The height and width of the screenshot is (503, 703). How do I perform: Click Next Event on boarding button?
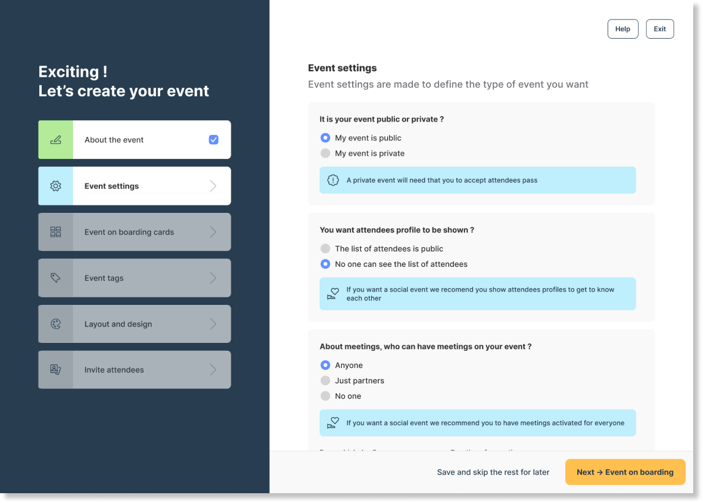pos(625,472)
